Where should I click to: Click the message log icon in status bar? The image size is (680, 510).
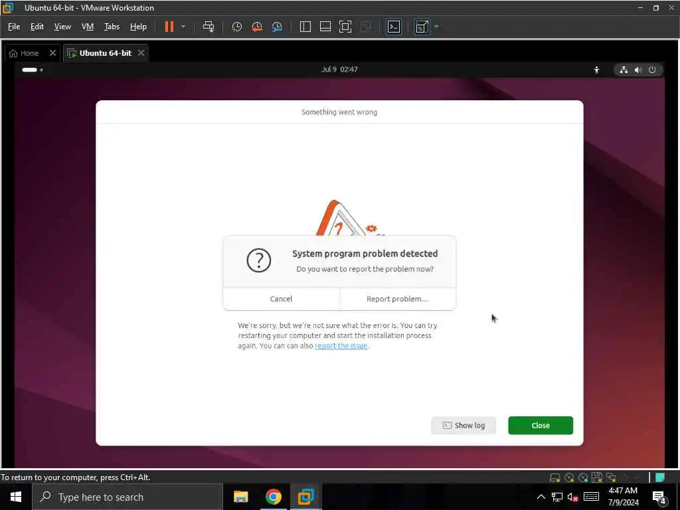pyautogui.click(x=660, y=477)
